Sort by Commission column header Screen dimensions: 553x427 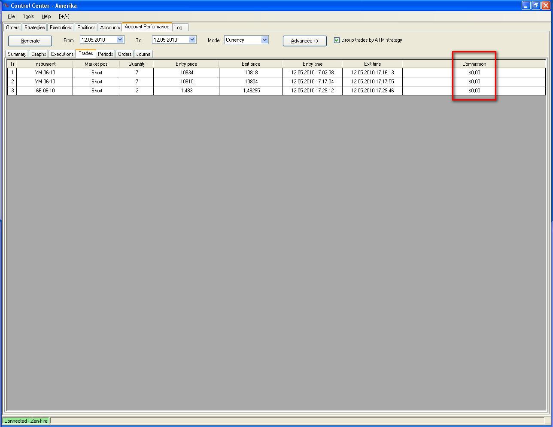coord(474,64)
